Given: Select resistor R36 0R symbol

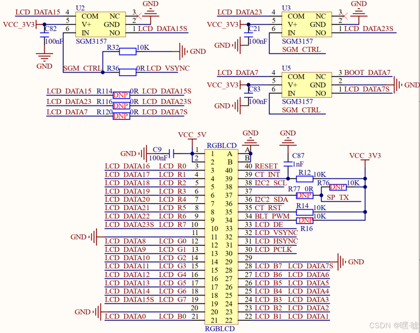Looking at the screenshot, I should [127, 72].
